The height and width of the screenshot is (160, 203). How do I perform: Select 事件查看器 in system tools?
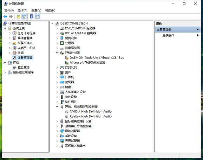click(25, 38)
